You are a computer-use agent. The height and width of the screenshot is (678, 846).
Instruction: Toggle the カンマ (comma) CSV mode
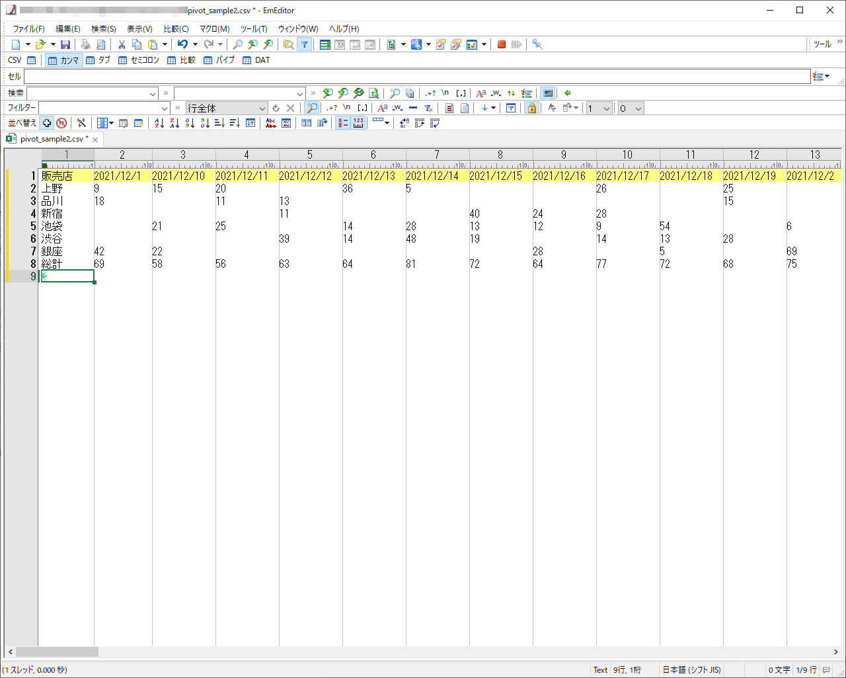click(x=64, y=60)
